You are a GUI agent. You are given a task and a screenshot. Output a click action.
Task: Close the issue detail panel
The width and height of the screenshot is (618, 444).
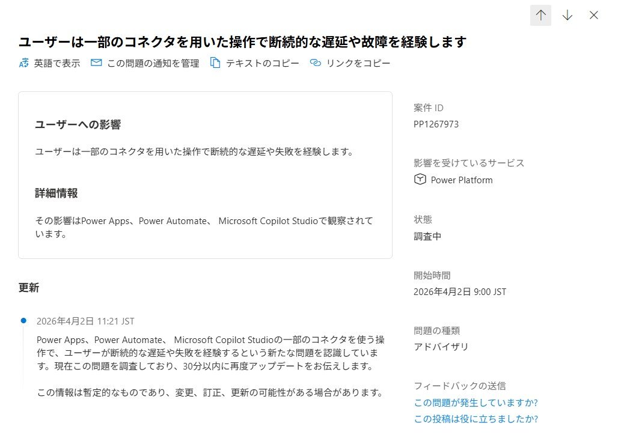click(x=593, y=16)
